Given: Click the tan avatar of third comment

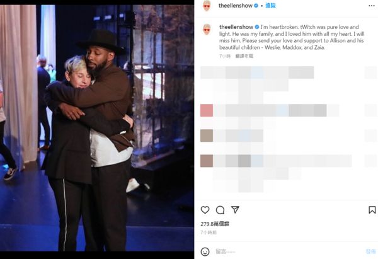Looking at the screenshot, I should coord(207,135).
